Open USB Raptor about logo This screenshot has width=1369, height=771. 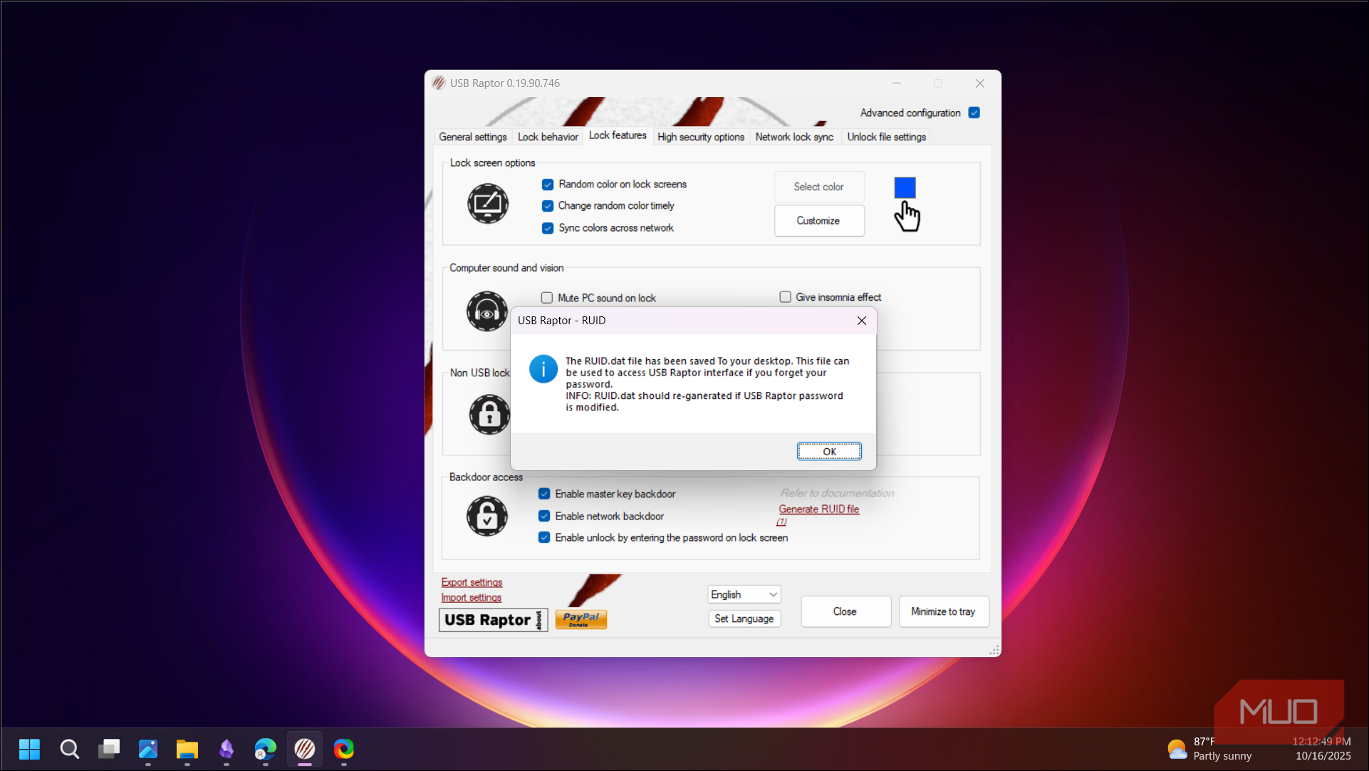(493, 620)
